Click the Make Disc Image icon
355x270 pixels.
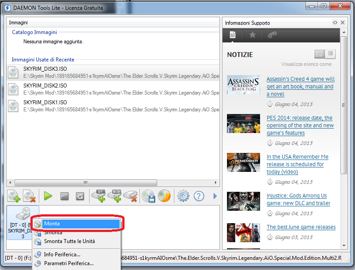click(x=148, y=196)
